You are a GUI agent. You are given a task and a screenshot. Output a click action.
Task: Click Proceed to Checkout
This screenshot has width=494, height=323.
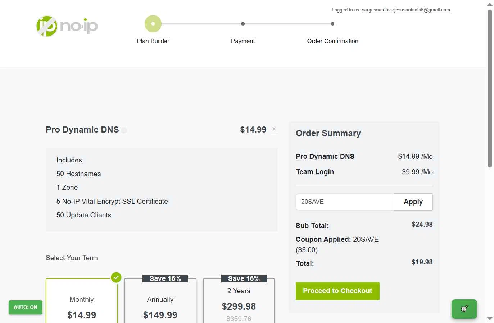pos(337,291)
